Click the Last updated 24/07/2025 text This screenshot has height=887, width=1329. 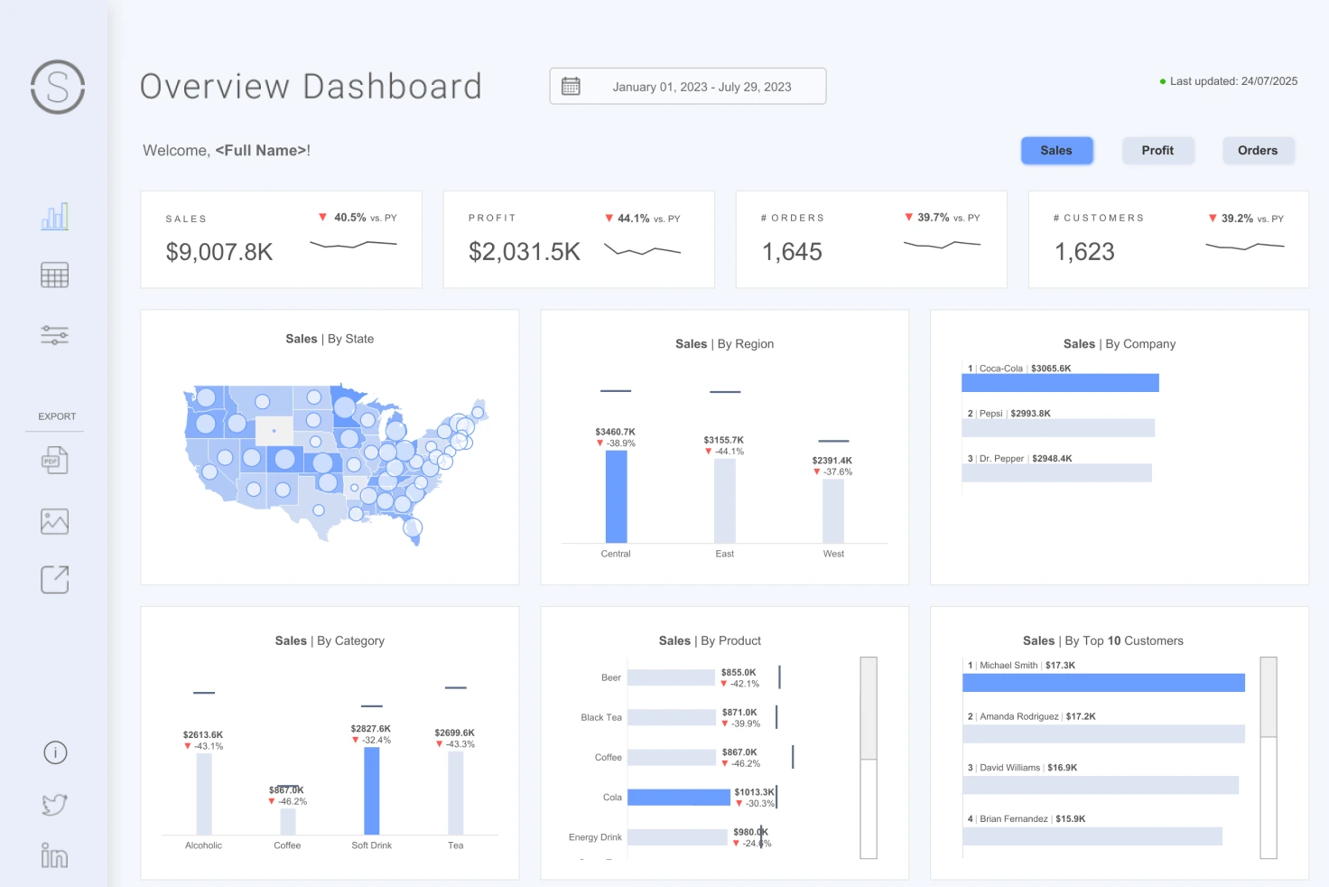(1233, 80)
